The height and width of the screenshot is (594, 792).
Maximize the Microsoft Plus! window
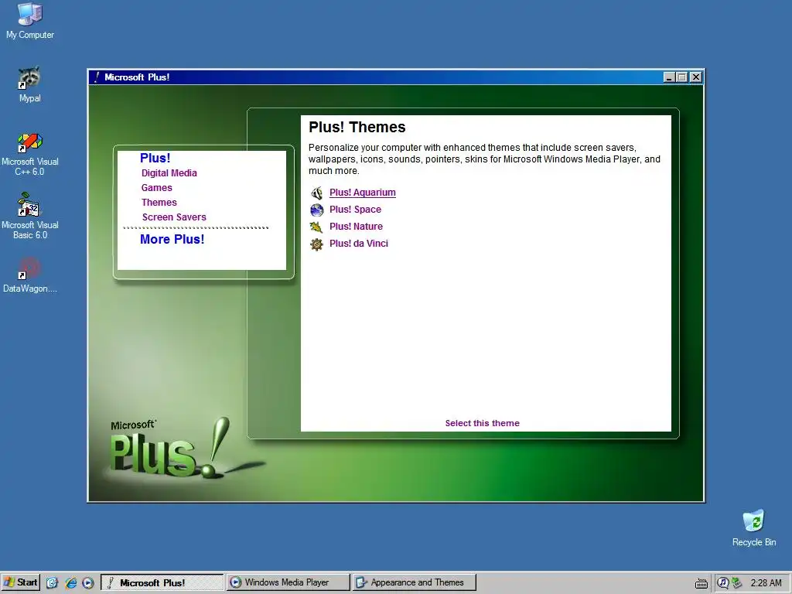click(x=682, y=77)
